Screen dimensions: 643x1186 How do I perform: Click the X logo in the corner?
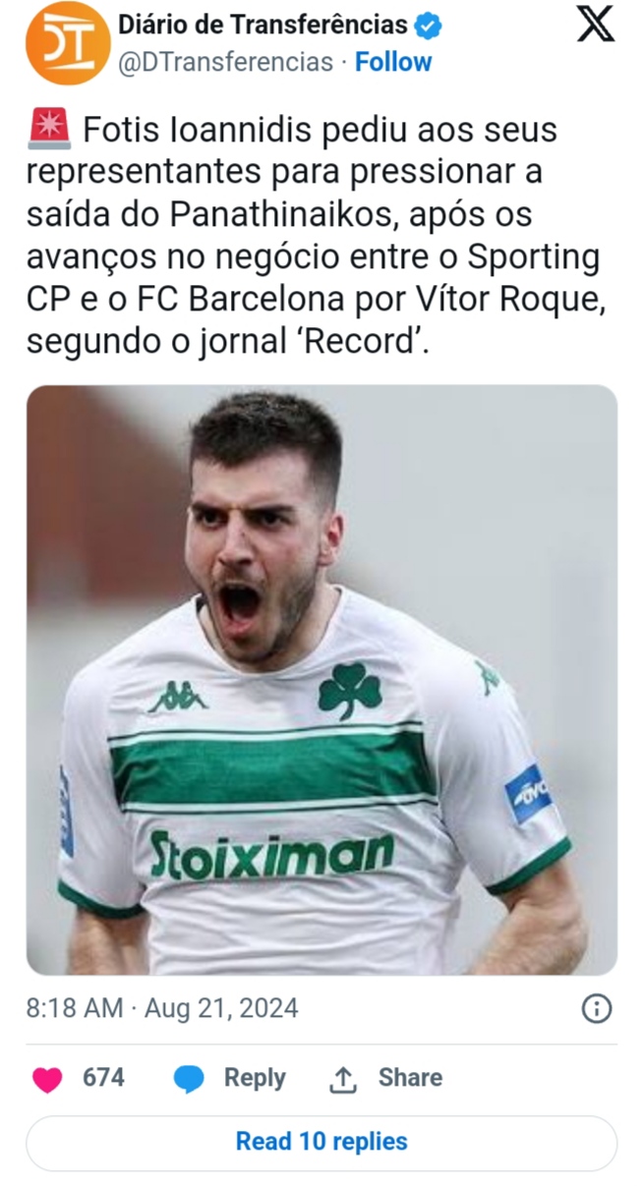point(595,26)
